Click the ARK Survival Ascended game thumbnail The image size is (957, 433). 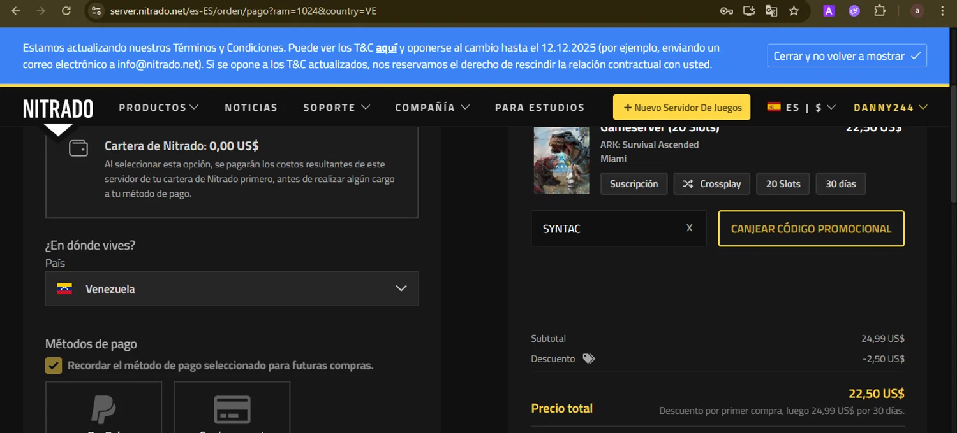point(561,160)
